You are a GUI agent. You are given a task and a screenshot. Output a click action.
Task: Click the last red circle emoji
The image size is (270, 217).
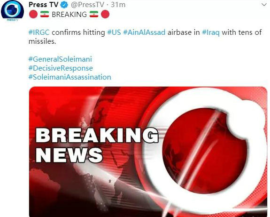tap(105, 14)
